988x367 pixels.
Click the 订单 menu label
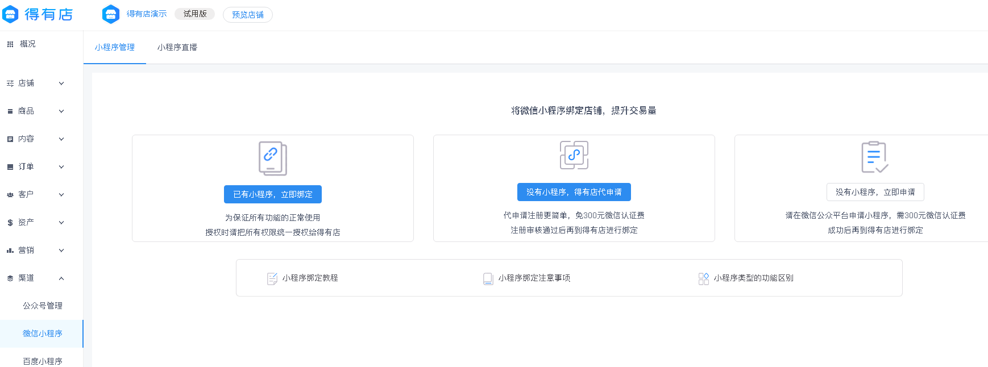[26, 166]
